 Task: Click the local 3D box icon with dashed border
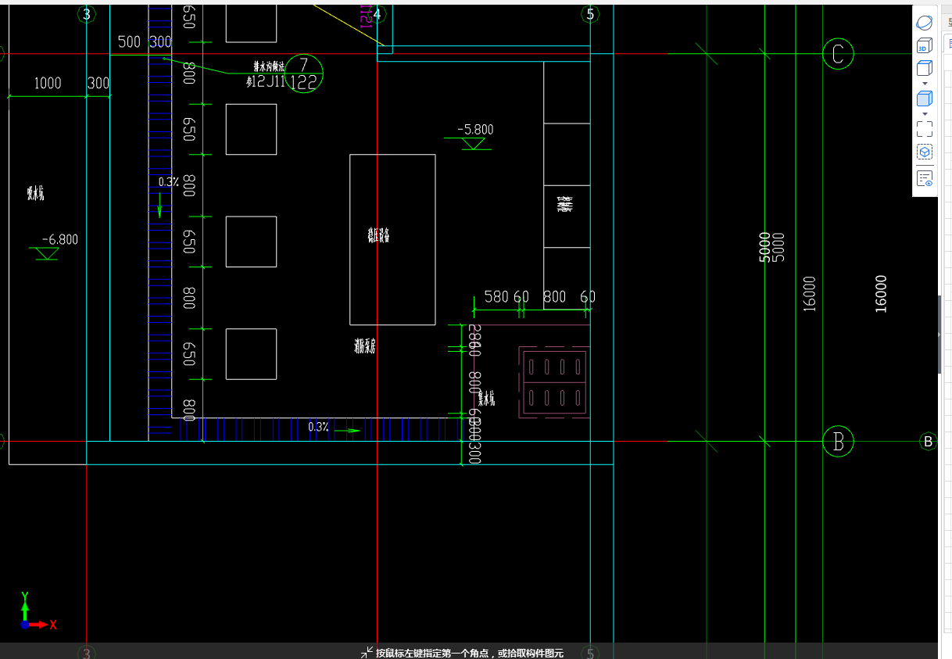click(x=925, y=152)
